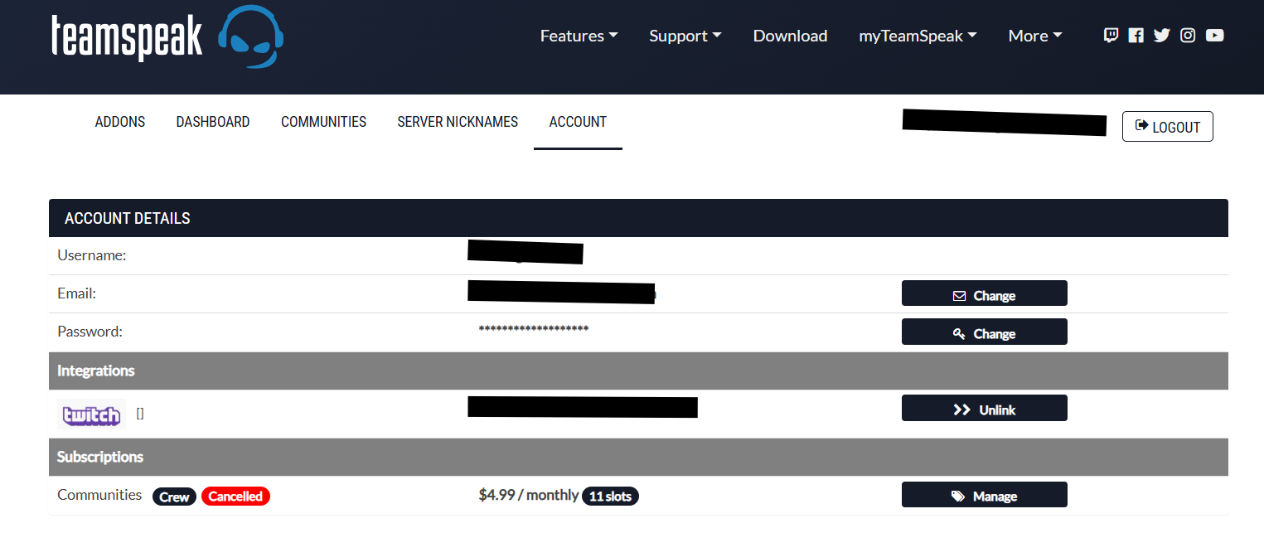Image resolution: width=1264 pixels, height=533 pixels.
Task: Switch to the Dashboard tab
Action: point(213,122)
